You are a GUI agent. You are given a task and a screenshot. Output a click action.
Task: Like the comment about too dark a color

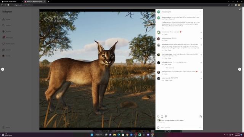201,62
